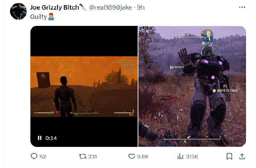256x168 pixels.
Task: Click the repost arrows icon
Action: [82, 157]
